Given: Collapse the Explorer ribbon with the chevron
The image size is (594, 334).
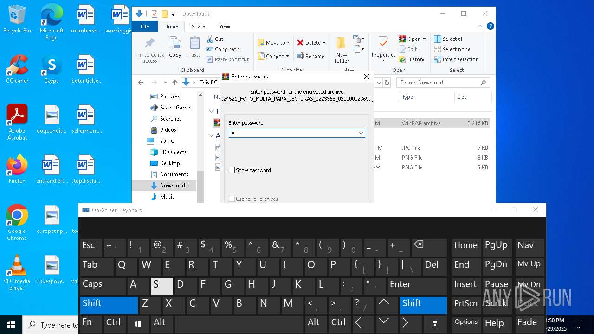Looking at the screenshot, I should 481,26.
